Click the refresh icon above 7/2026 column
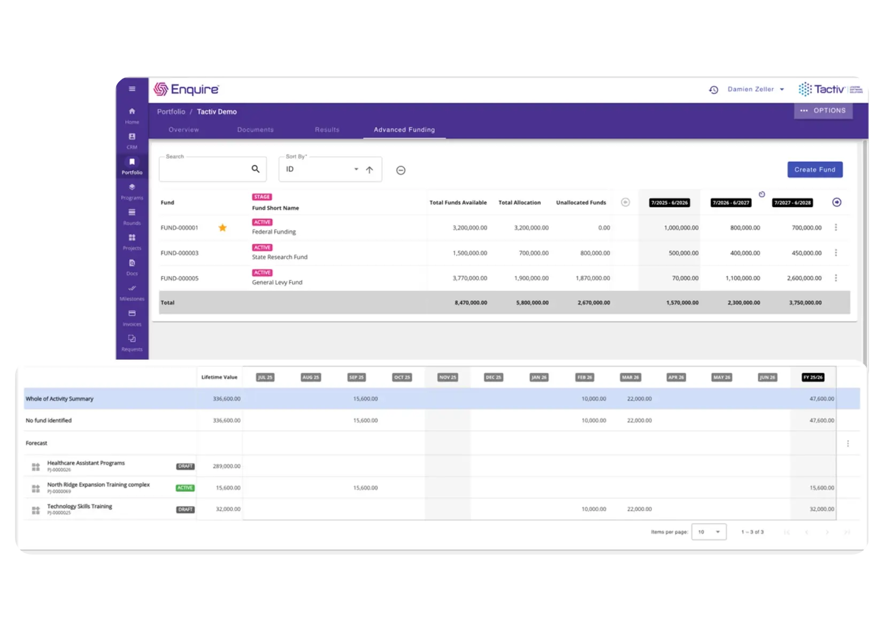 tap(762, 194)
